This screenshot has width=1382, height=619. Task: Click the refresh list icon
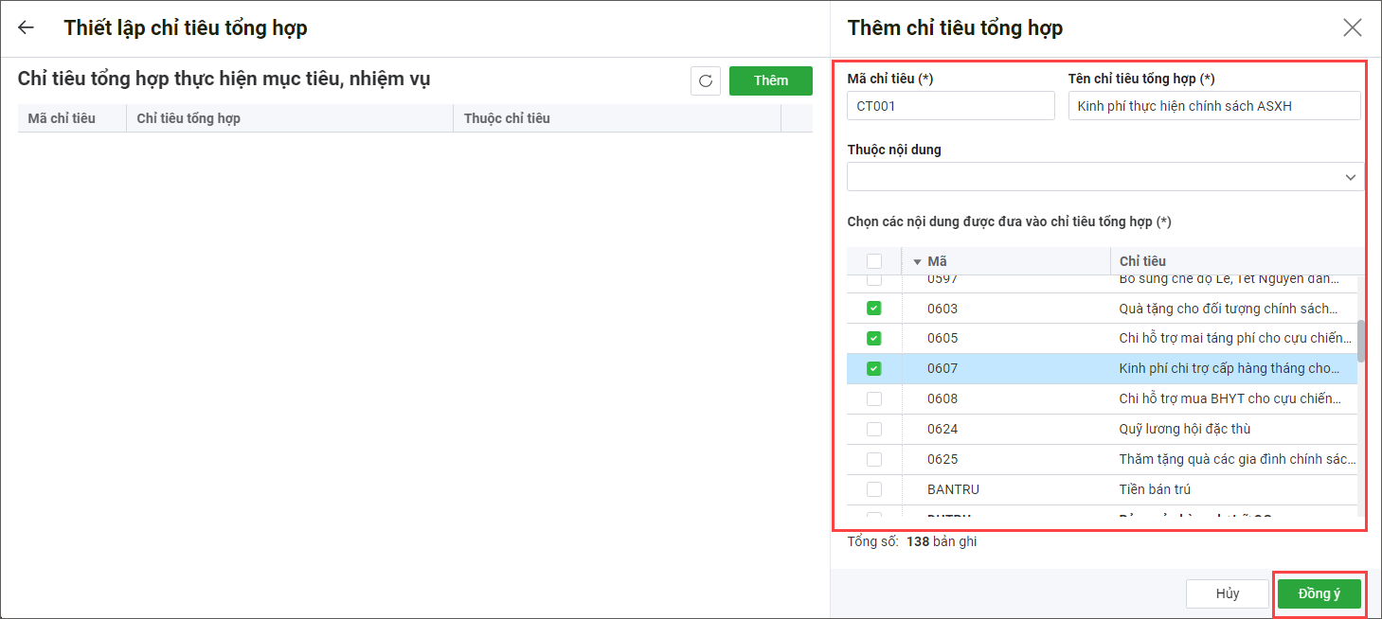[706, 81]
